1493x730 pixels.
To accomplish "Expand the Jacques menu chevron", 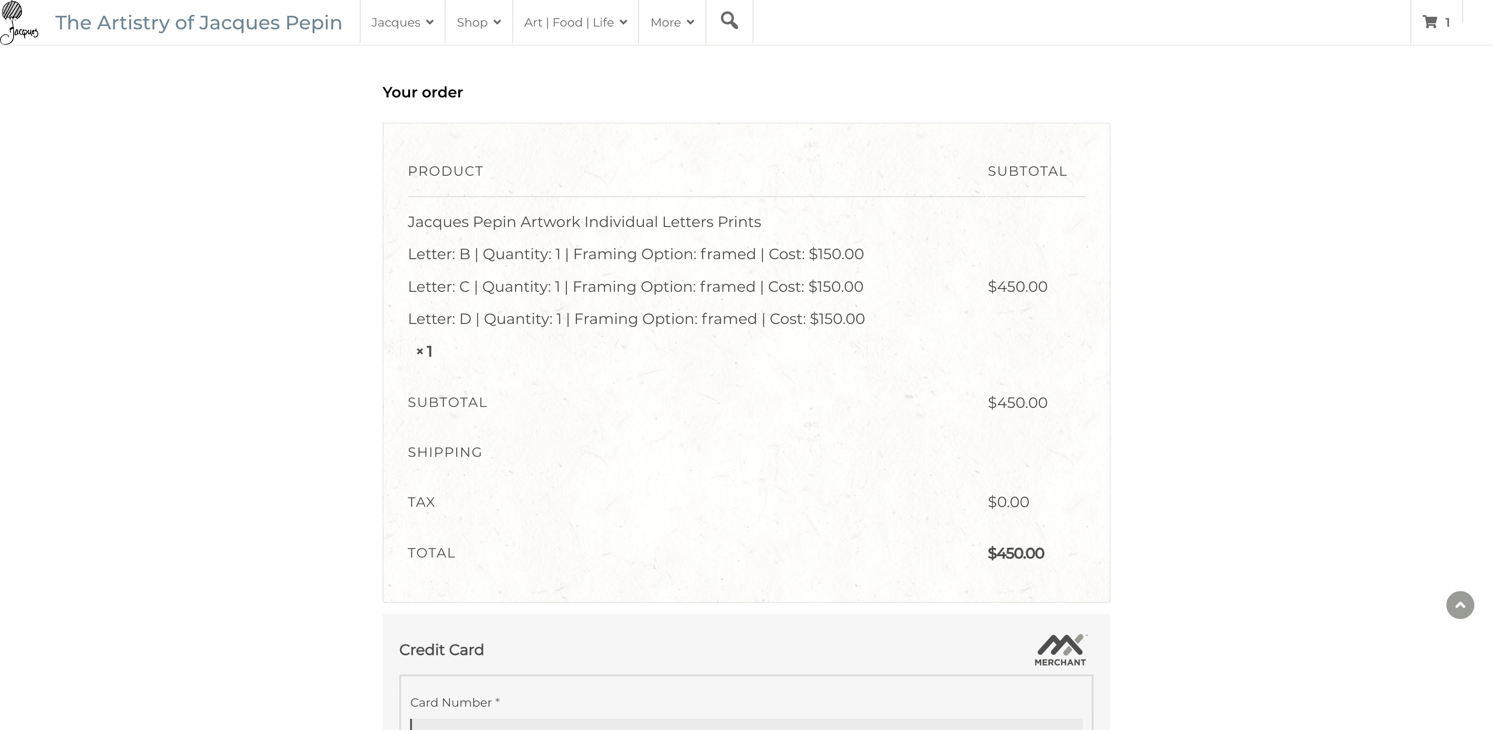I will (430, 22).
